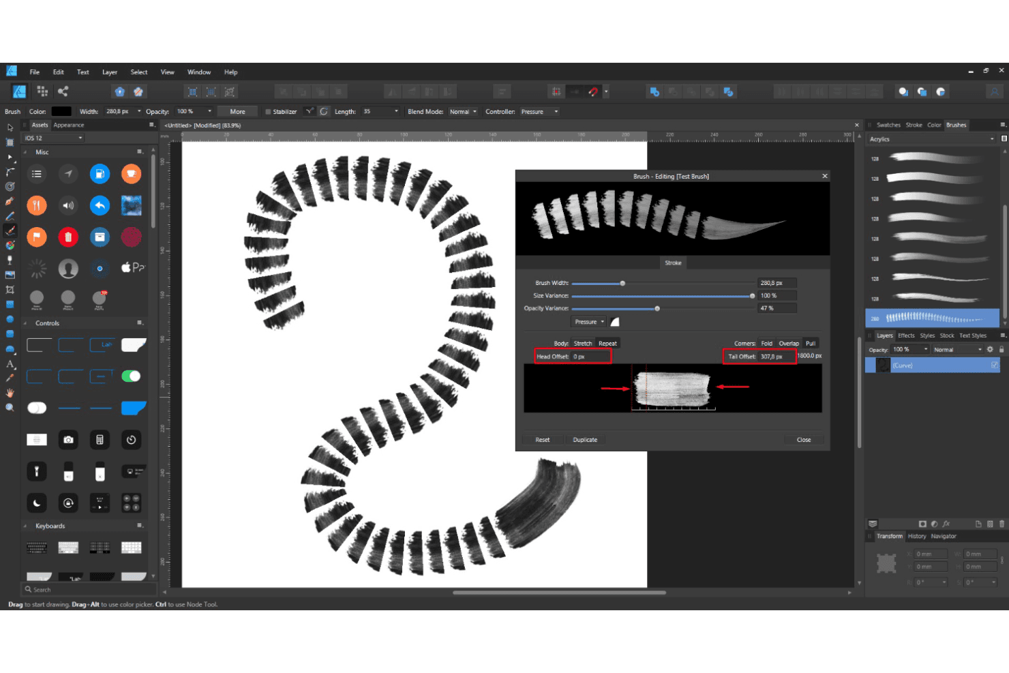Toggle visibility checkbox of Curve layer
This screenshot has height=673, width=1009.
click(995, 365)
